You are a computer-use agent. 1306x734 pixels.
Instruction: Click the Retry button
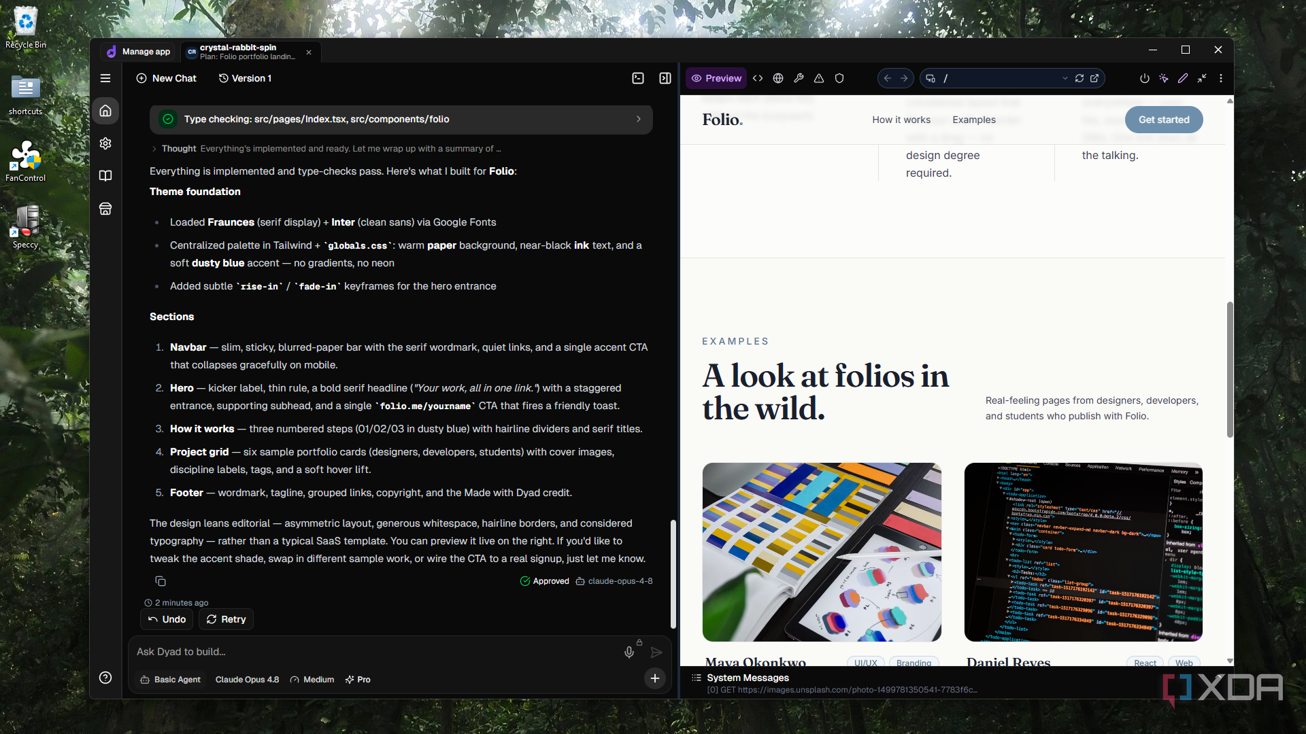pos(227,619)
